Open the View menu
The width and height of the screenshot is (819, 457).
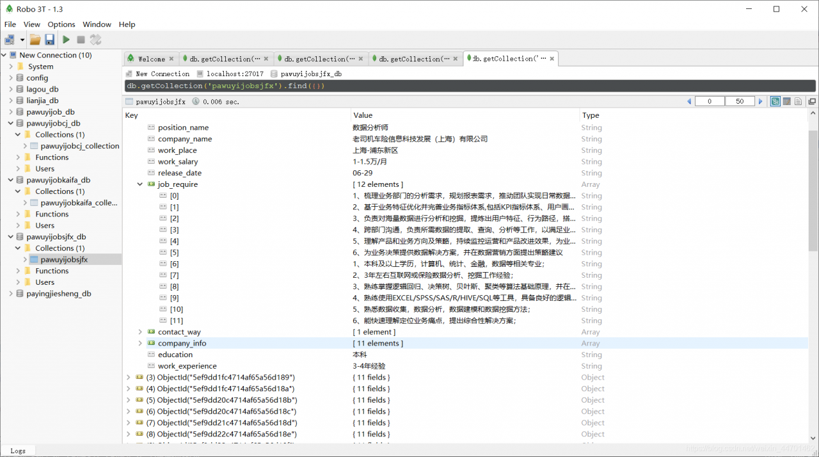[x=32, y=24]
